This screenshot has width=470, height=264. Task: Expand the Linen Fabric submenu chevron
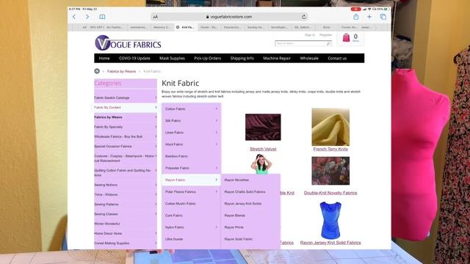pyautogui.click(x=217, y=132)
